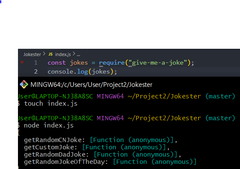
Task: Click the first MINGW64 prompt label
Action: coord(110,96)
